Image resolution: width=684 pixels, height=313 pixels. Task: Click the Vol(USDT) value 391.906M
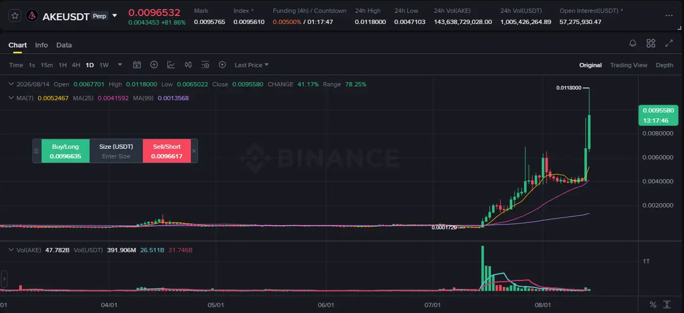tap(121, 250)
